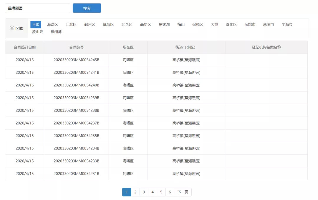This screenshot has height=200, width=318.
Task: Choose the 江北区 region filter
Action: click(x=71, y=25)
